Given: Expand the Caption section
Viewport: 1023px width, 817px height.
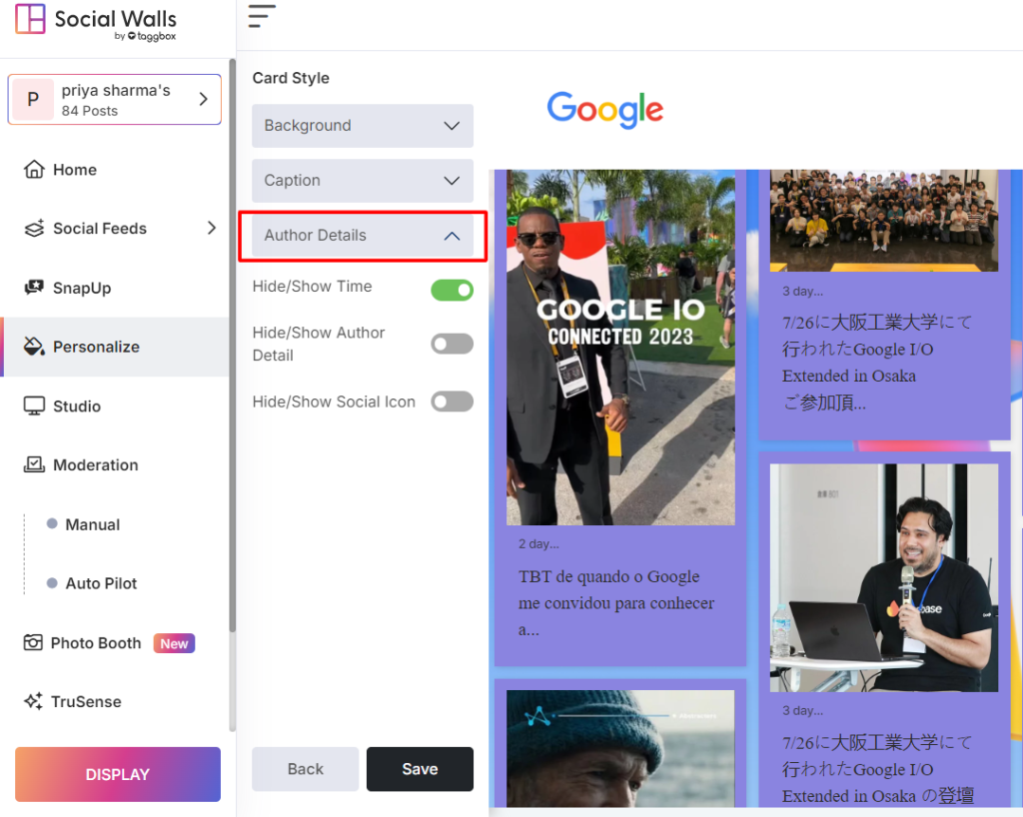Looking at the screenshot, I should [362, 181].
